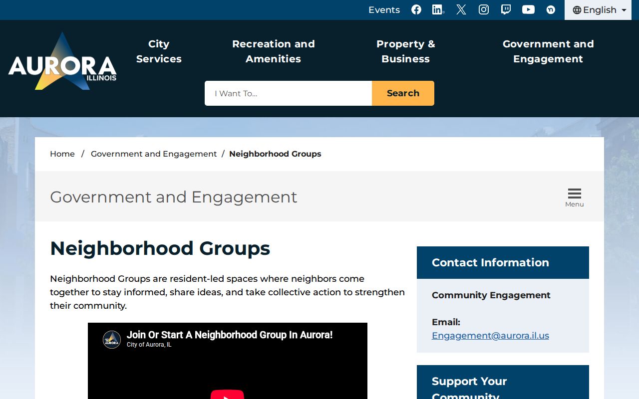Expand the English language dropdown

[x=598, y=10]
